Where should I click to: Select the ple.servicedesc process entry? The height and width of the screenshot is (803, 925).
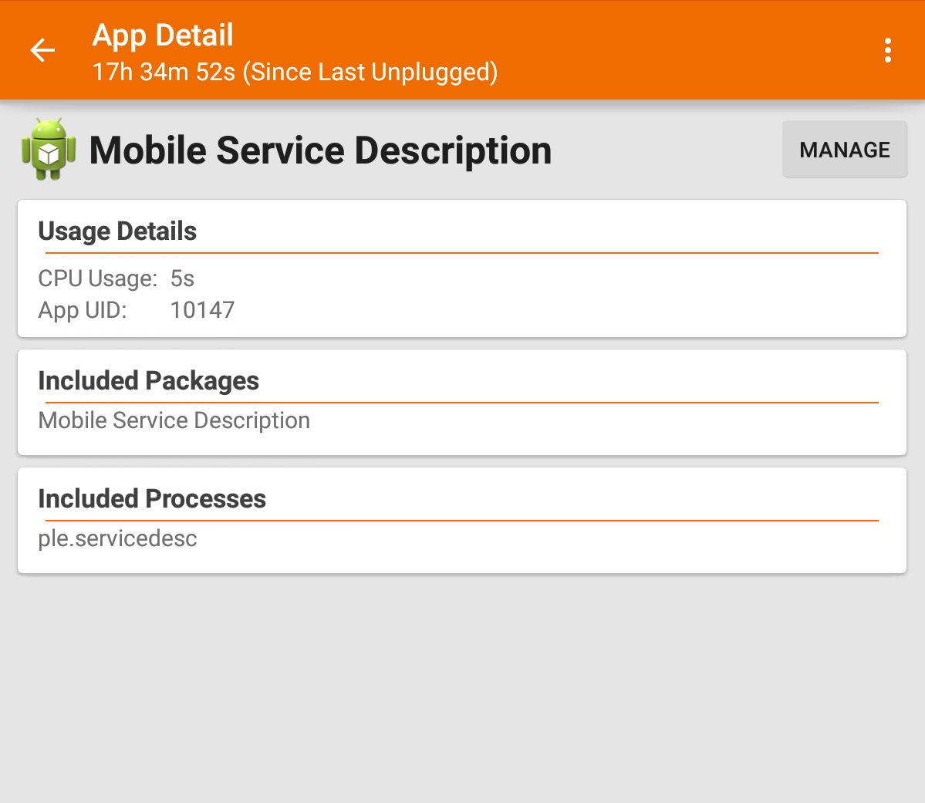[x=117, y=538]
